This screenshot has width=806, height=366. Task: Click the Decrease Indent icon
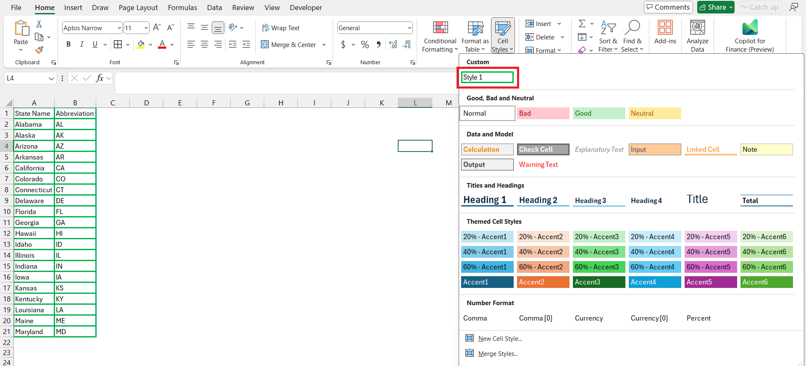[233, 44]
